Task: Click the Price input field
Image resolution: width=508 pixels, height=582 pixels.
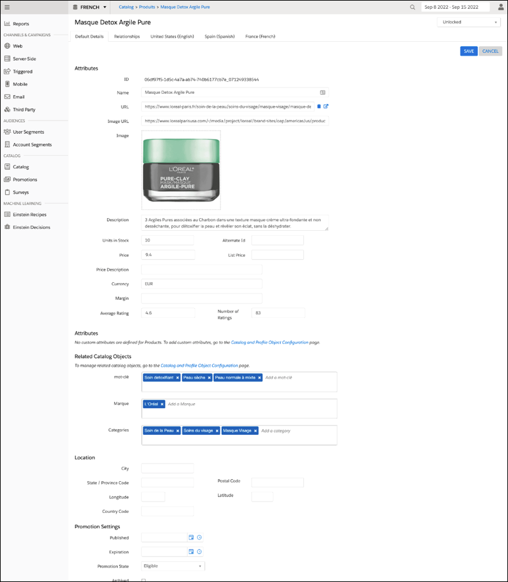Action: tap(168, 255)
